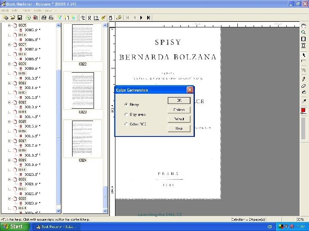Image resolution: width=309 pixels, height=231 pixels.
Task: Click the tree panel scroll down arrow
Action: (x=58, y=211)
